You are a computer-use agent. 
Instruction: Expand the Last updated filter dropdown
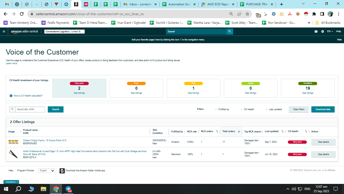pyautogui.click(x=274, y=109)
